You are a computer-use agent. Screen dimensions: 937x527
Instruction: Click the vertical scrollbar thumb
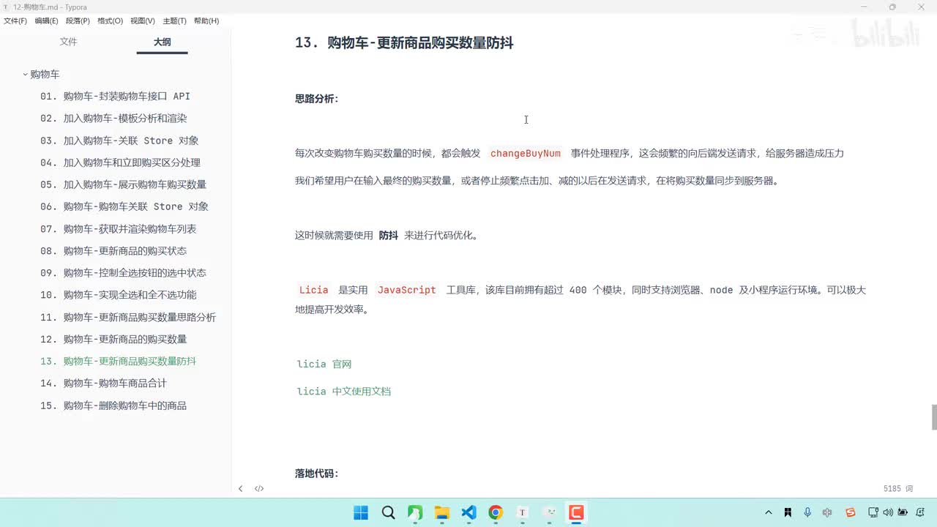click(934, 417)
